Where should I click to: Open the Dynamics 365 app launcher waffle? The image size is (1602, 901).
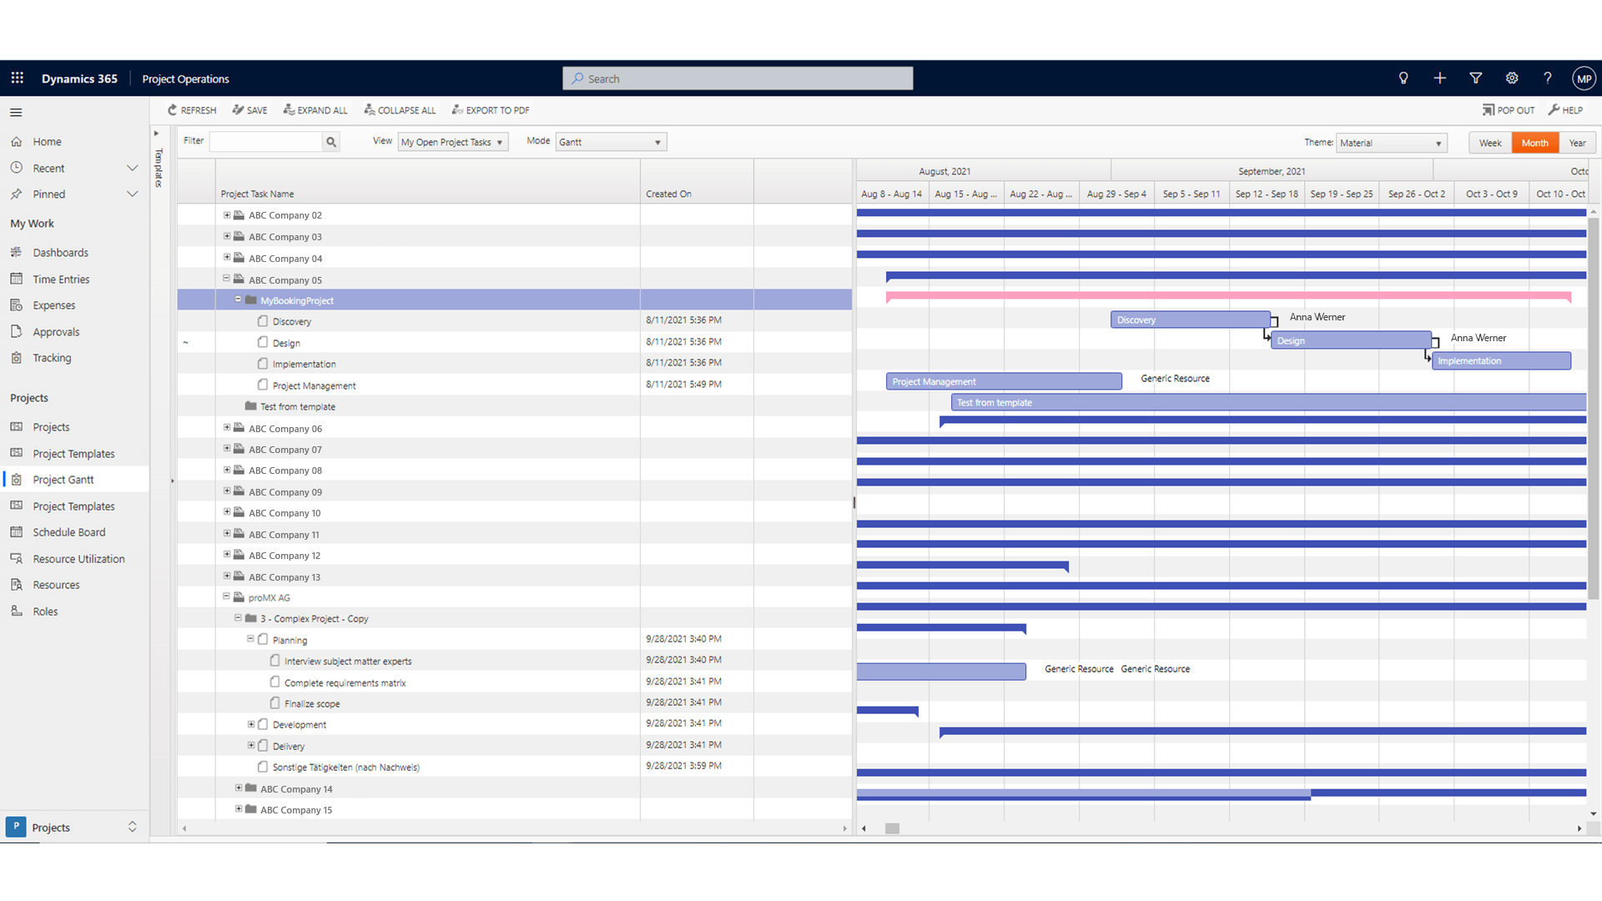click(17, 78)
